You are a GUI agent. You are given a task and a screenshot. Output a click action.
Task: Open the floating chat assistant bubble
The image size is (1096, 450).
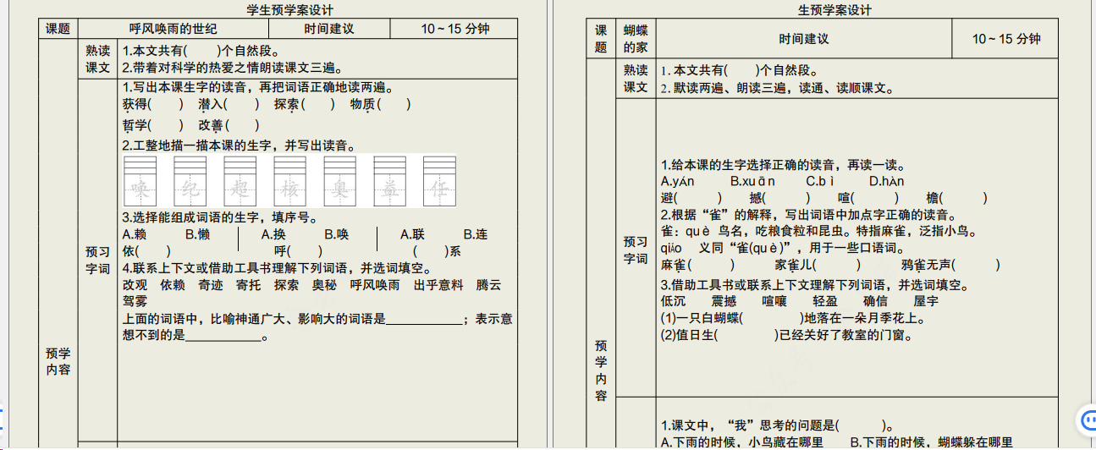1086,419
